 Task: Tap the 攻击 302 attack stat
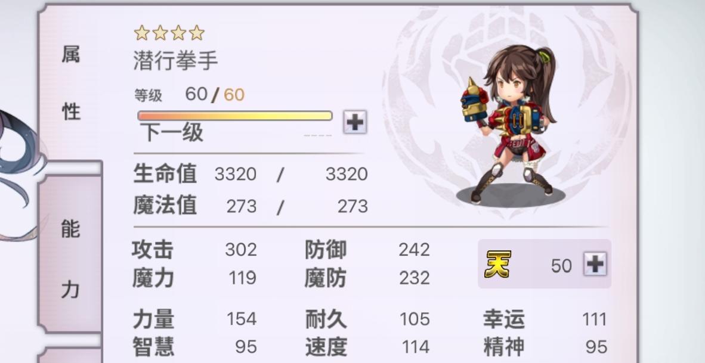(x=194, y=249)
